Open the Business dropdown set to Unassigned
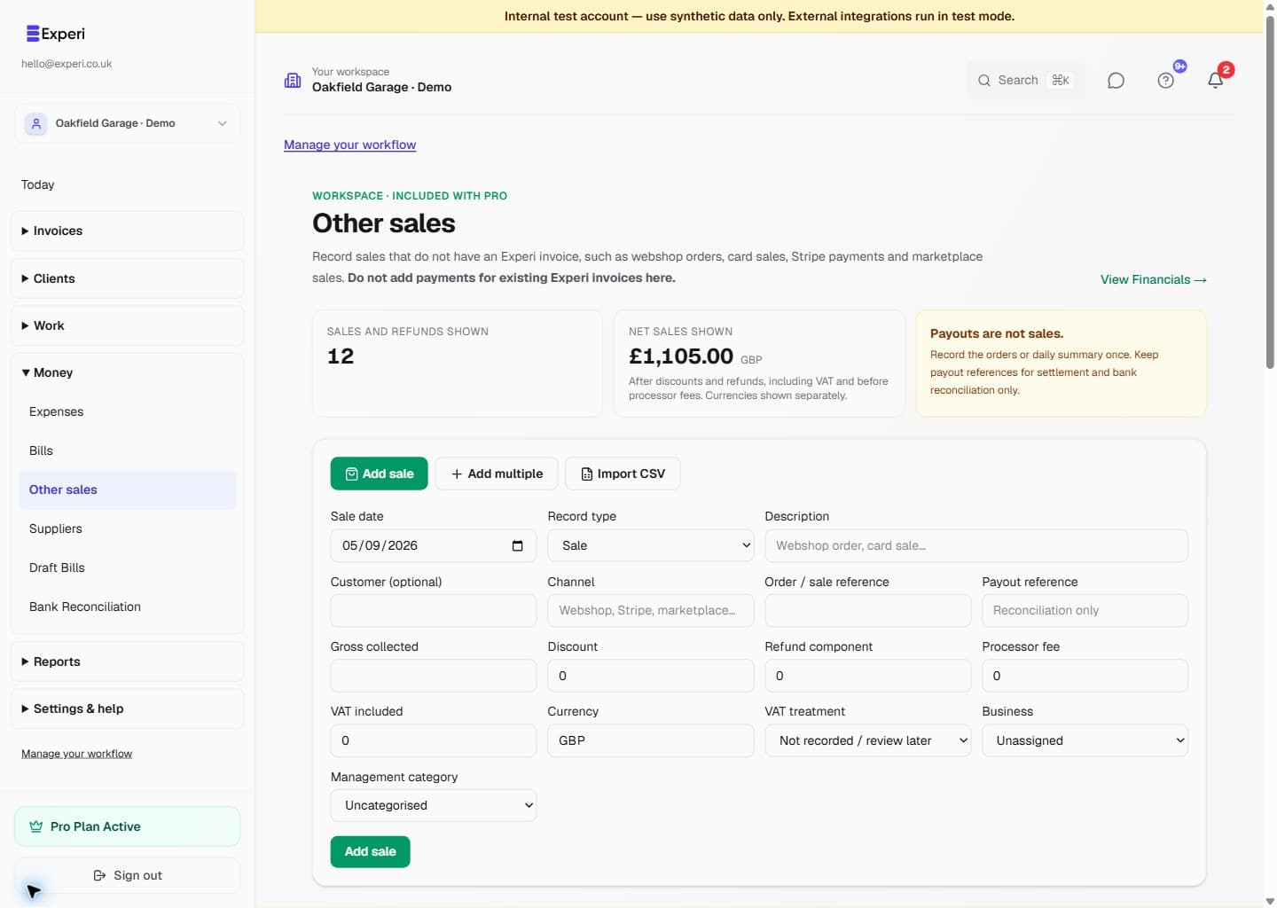This screenshot has width=1277, height=908. tap(1085, 740)
